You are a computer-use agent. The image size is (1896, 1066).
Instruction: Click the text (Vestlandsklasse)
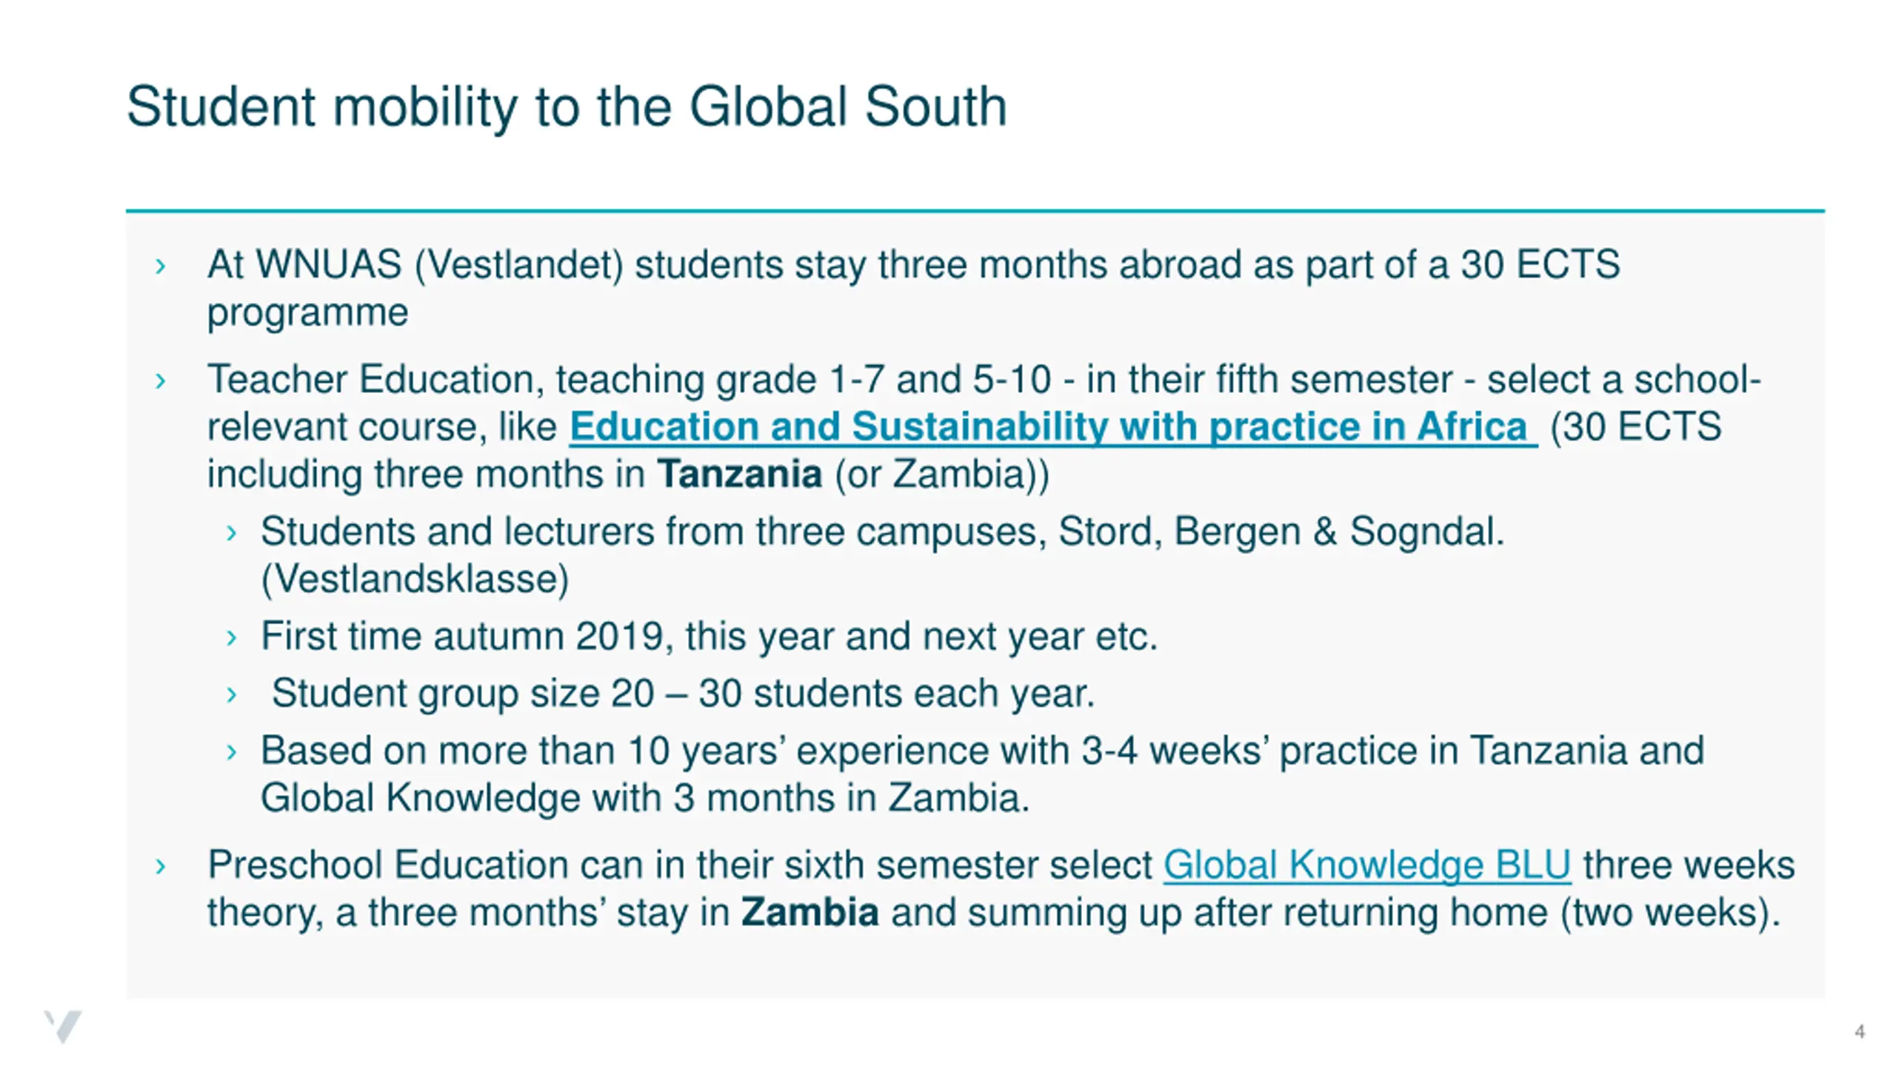(415, 580)
